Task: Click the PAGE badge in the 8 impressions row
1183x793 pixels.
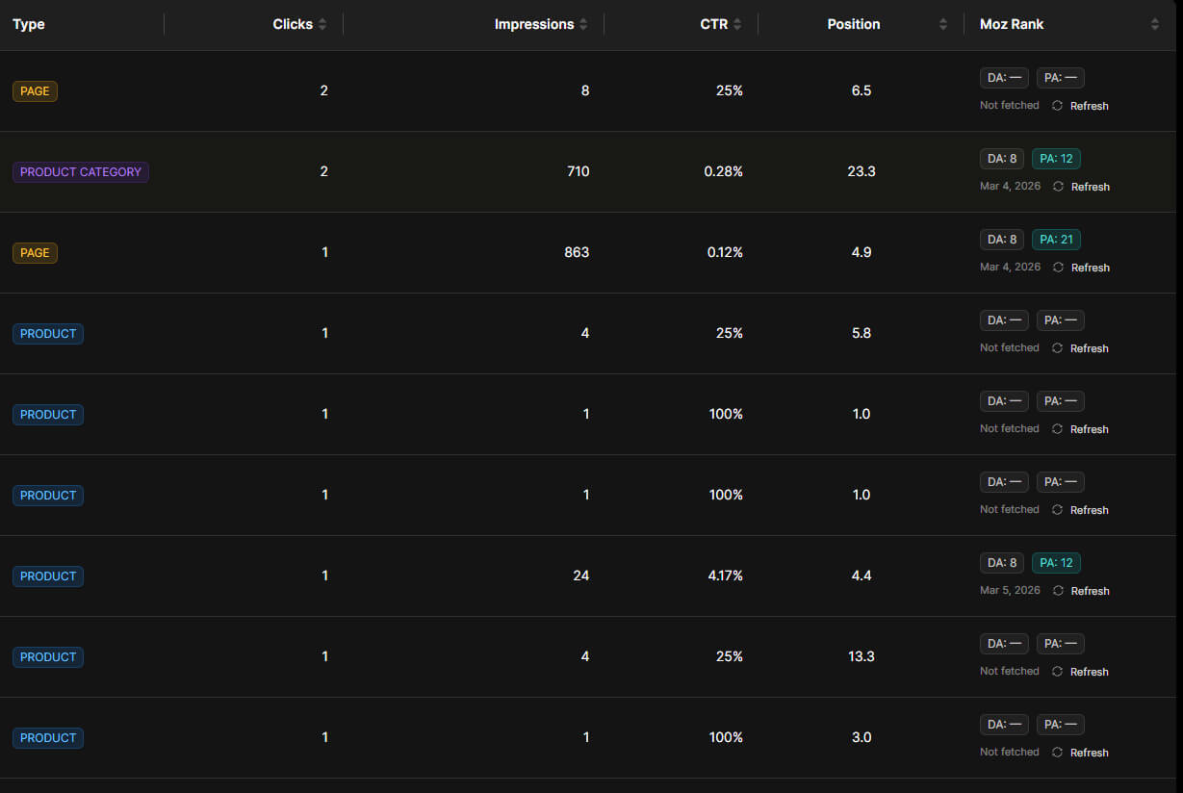Action: (x=35, y=91)
